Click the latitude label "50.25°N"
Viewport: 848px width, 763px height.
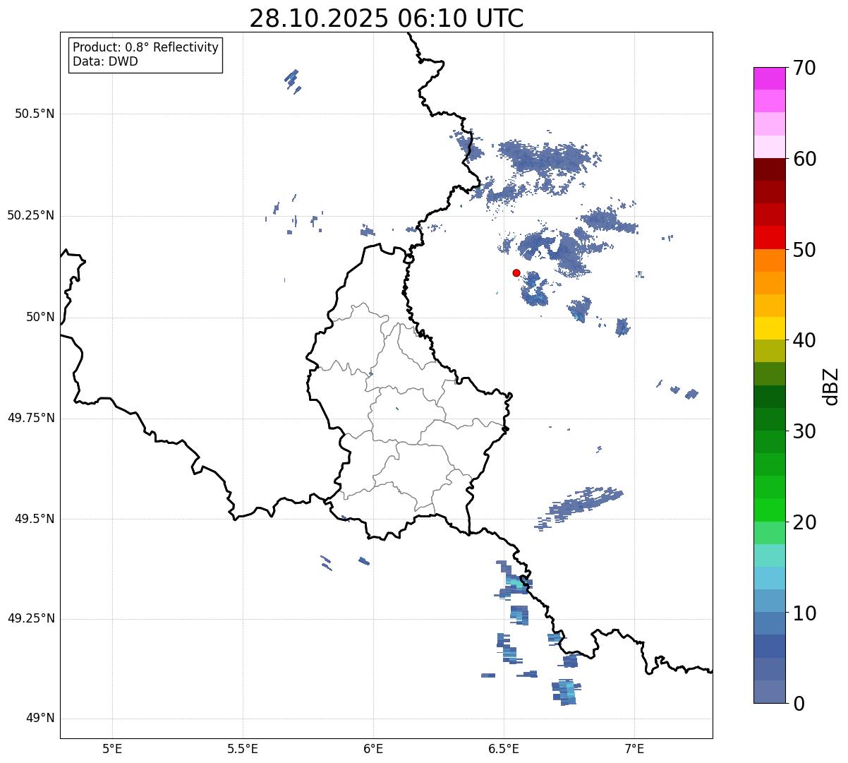click(31, 215)
